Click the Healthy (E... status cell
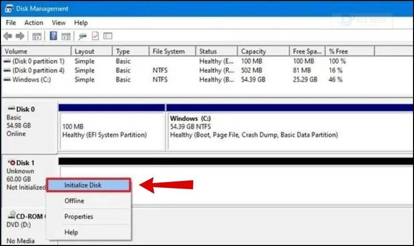 tap(216, 61)
